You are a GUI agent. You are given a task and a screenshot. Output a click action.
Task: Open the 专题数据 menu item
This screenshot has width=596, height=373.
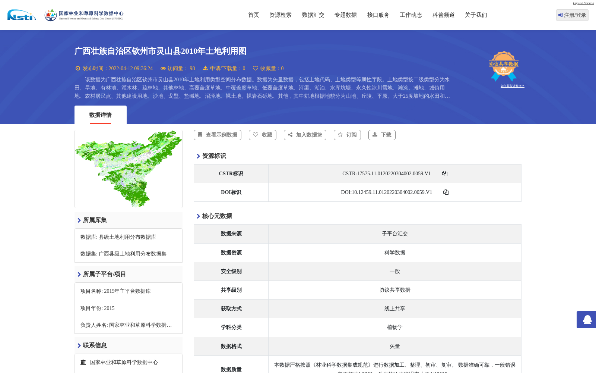(346, 15)
